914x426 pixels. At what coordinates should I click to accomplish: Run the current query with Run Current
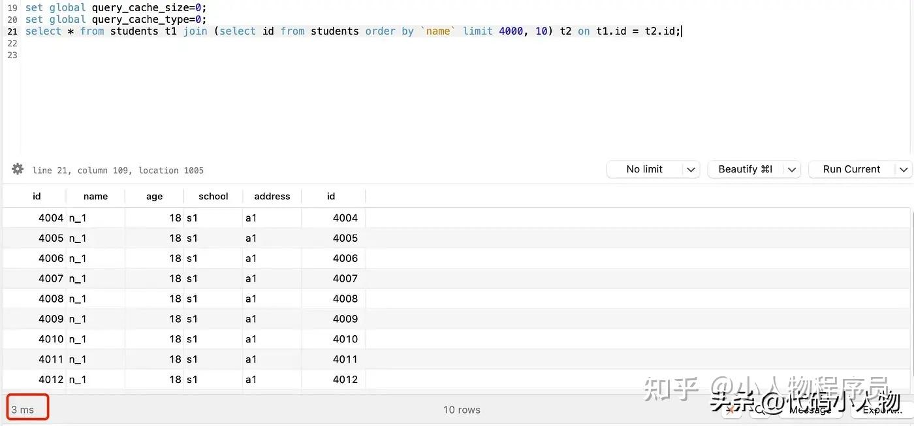[851, 169]
